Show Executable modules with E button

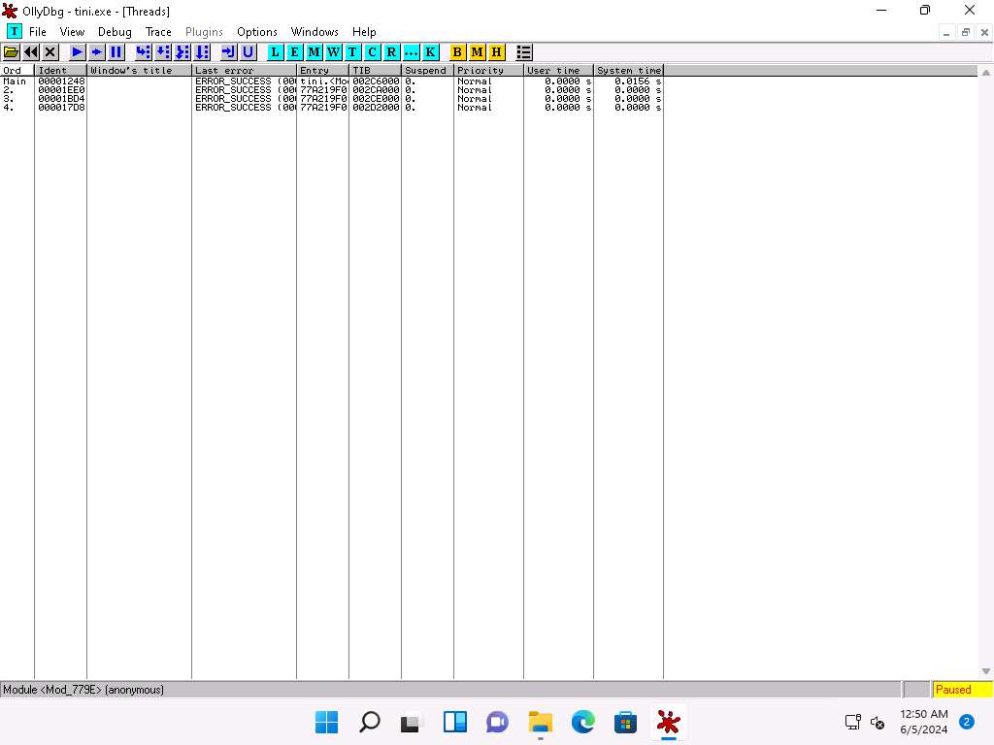pos(295,51)
